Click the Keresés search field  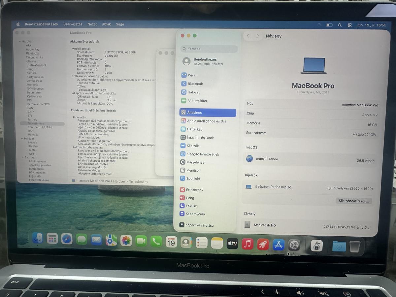pyautogui.click(x=209, y=49)
